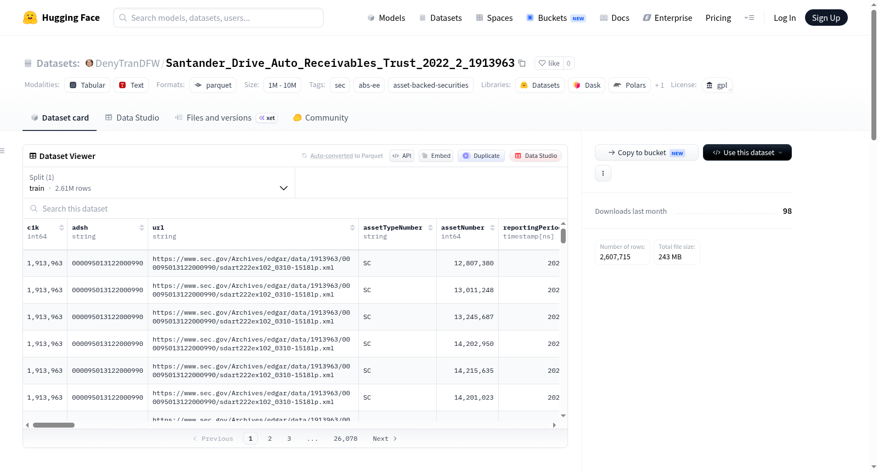Sort by the url column
878x472 pixels.
click(352, 228)
